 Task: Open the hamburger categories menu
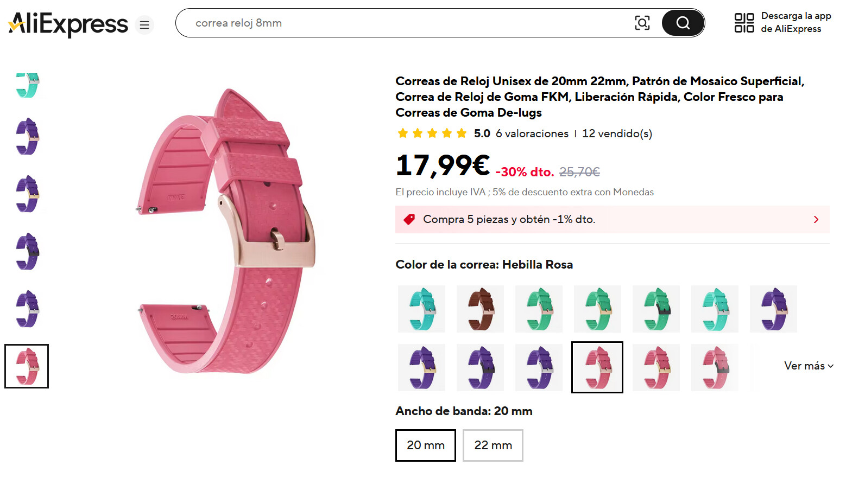pos(144,25)
